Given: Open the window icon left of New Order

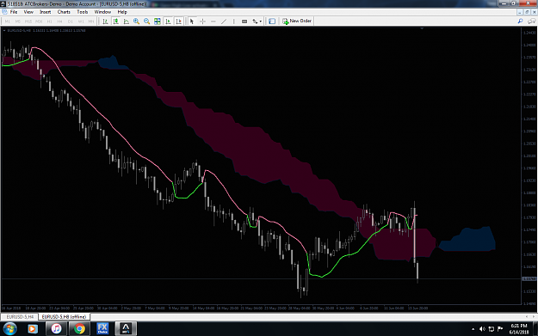Looking at the screenshot, I should [272, 21].
